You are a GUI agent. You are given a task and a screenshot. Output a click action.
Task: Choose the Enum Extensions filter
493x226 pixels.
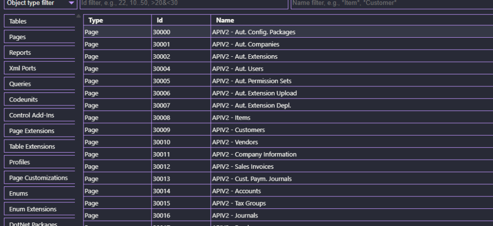coord(39,209)
